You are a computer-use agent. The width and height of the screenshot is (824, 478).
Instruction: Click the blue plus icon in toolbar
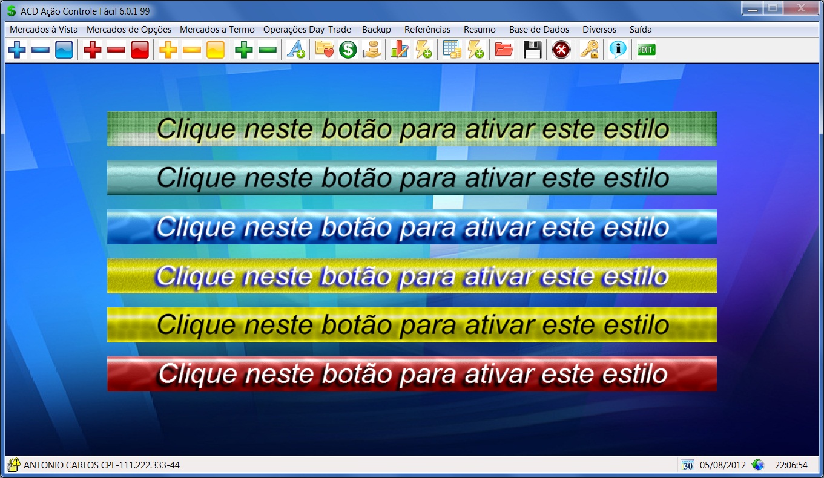tap(17, 50)
